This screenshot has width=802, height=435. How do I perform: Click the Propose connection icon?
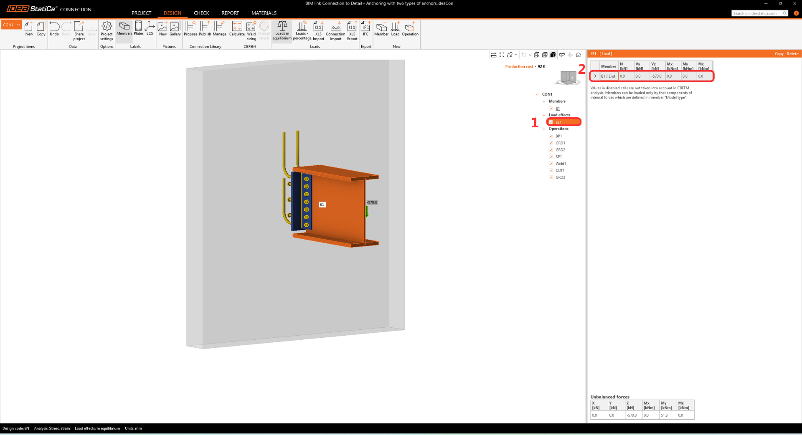pos(190,29)
